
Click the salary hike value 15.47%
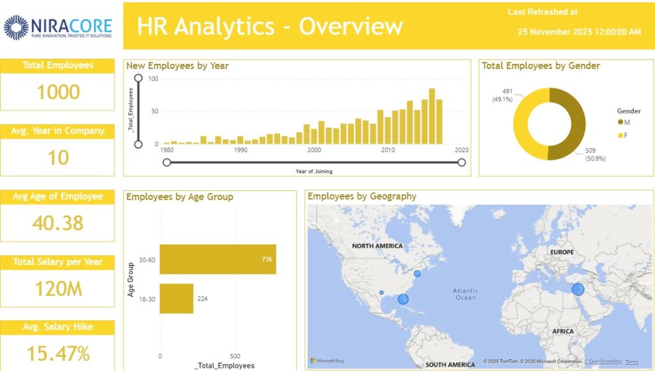[58, 354]
